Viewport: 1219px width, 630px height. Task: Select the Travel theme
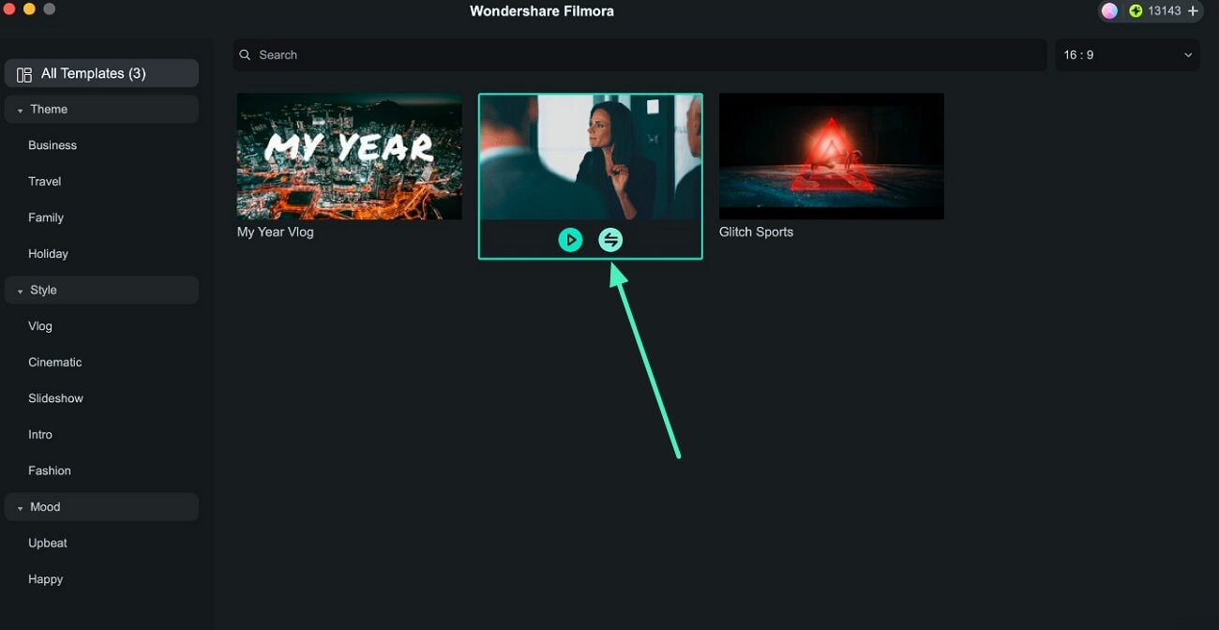[44, 181]
